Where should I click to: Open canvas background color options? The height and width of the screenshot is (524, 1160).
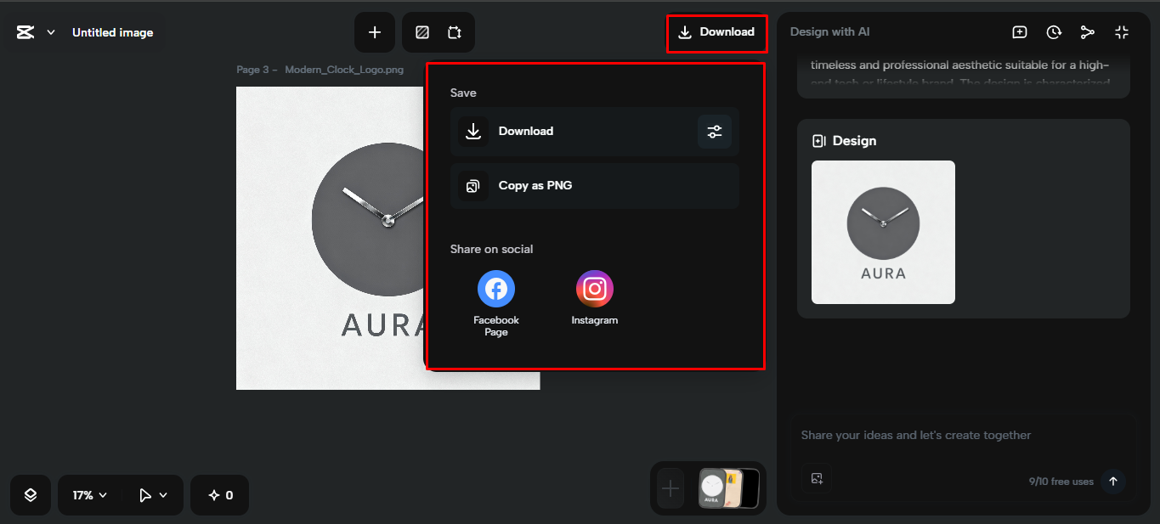421,31
